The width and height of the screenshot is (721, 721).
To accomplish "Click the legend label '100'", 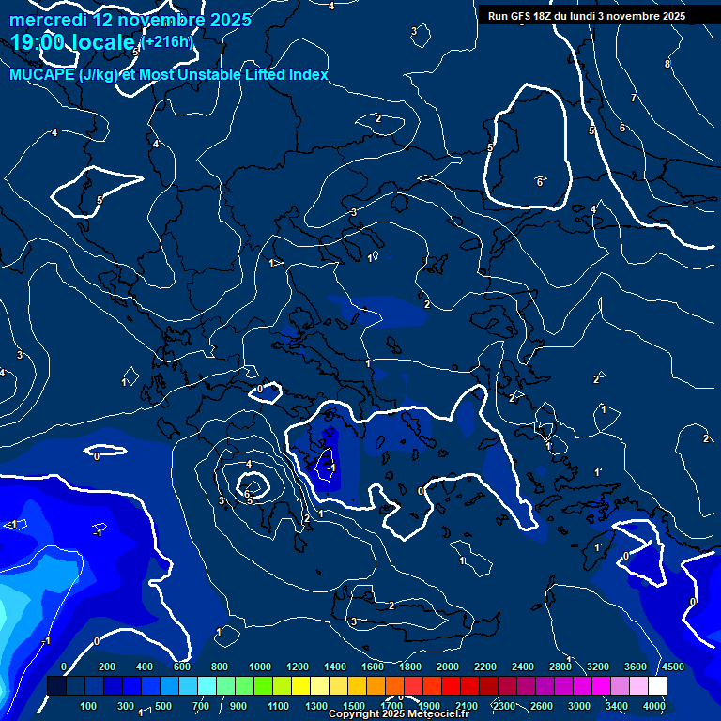I will pos(88,706).
